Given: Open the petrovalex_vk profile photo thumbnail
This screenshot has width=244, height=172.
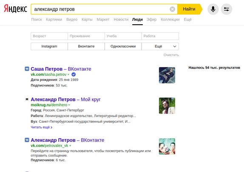Looking at the screenshot, I should click(x=167, y=146).
